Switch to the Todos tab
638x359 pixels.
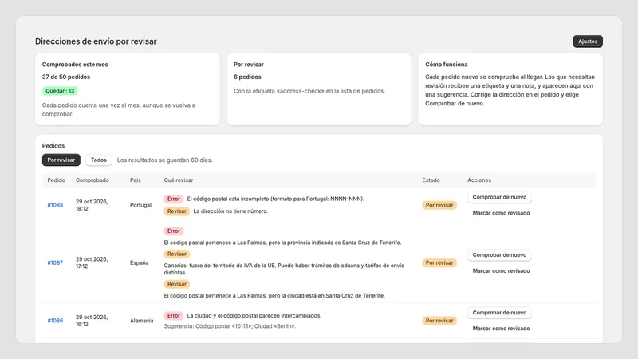pos(98,160)
